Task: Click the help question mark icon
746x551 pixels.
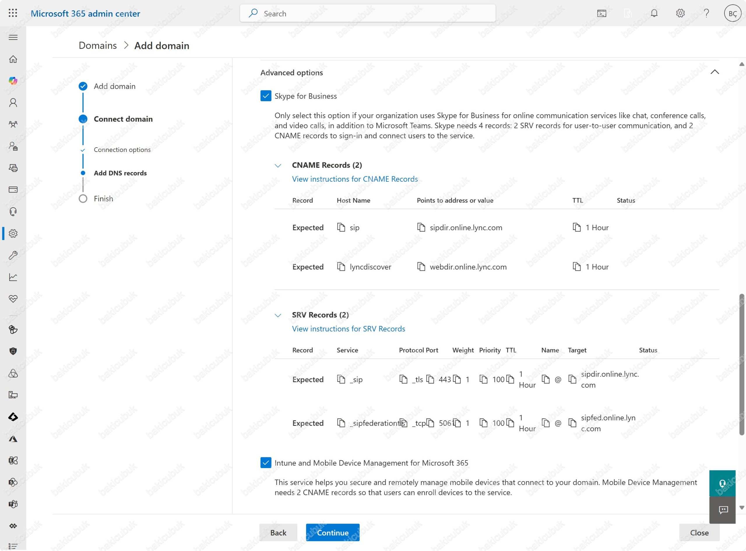Action: click(706, 13)
